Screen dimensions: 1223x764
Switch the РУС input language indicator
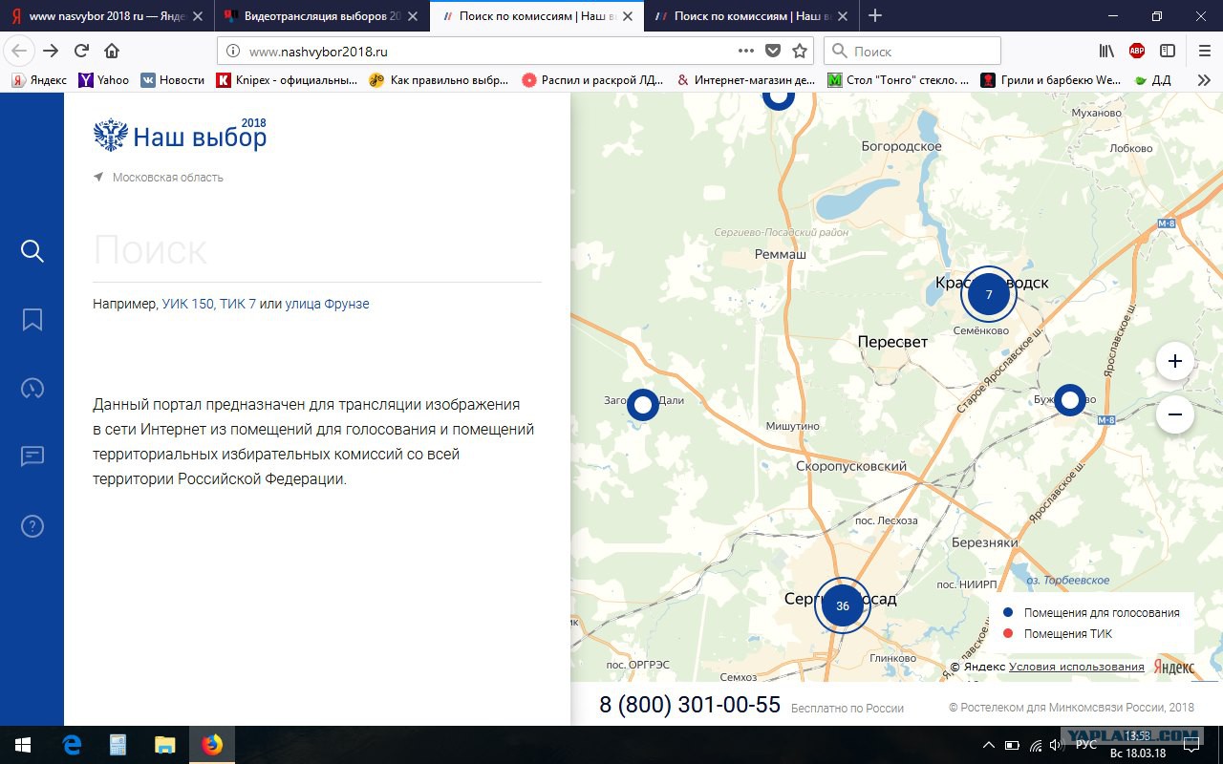(1086, 745)
